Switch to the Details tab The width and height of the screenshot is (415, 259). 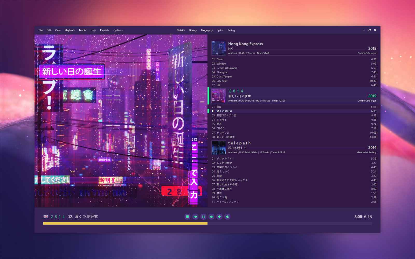tap(181, 30)
